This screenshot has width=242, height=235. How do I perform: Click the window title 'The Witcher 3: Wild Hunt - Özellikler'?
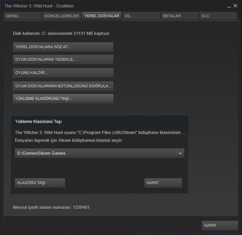39,6
